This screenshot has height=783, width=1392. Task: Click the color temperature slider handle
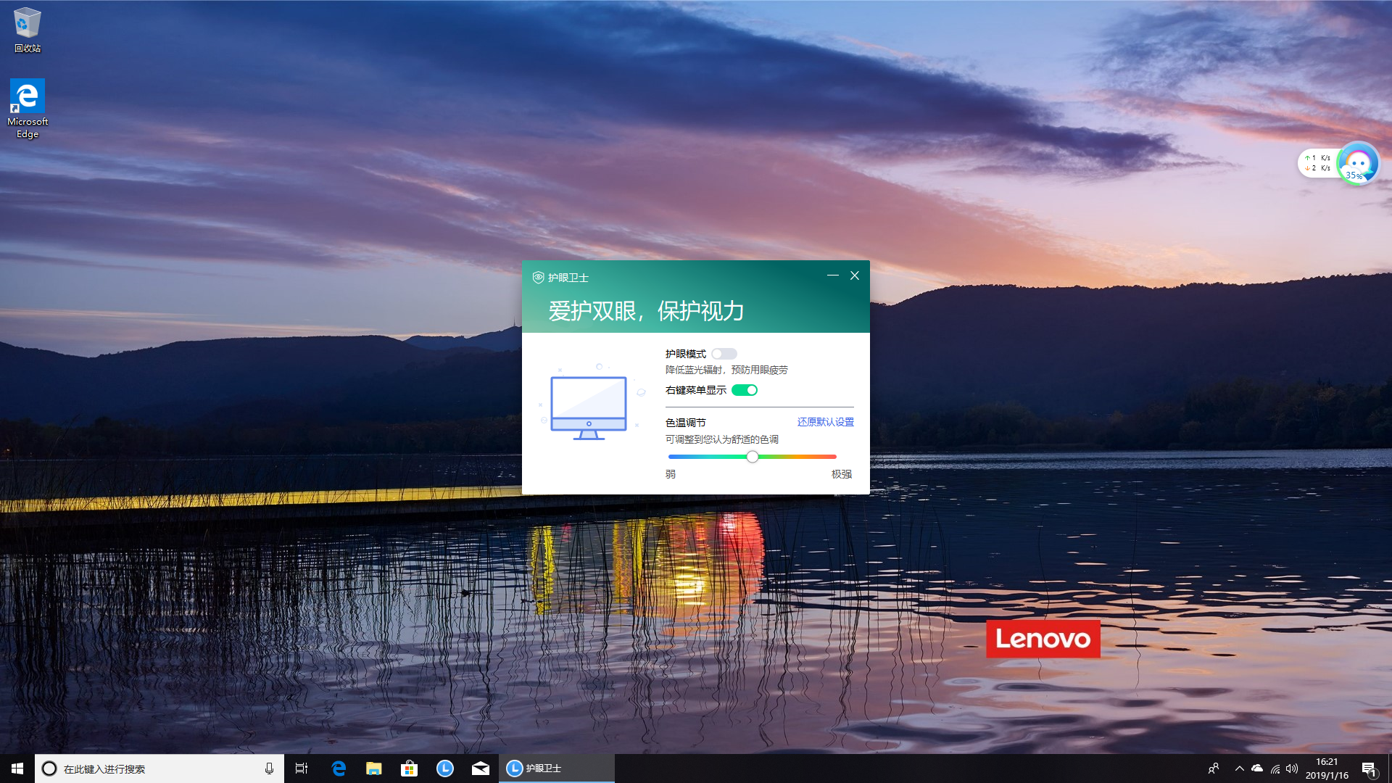[x=753, y=457]
